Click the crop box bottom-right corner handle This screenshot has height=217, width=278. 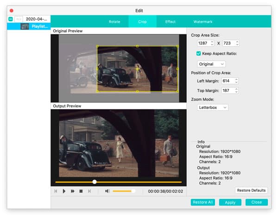coord(177,91)
